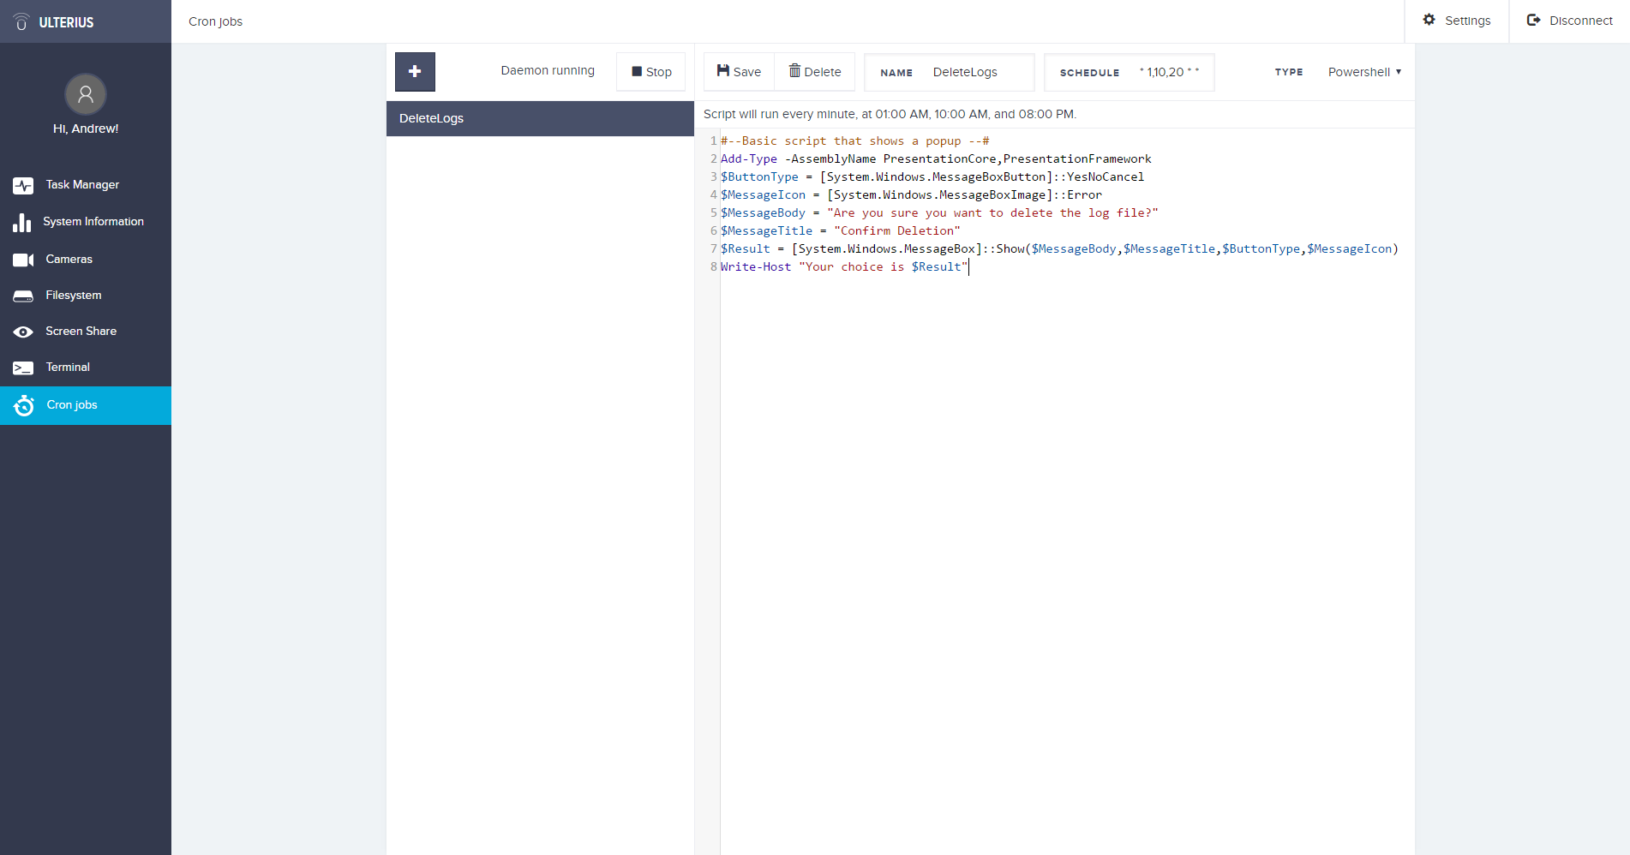The height and width of the screenshot is (855, 1630).
Task: Place cursor on the '#--Basic script' comment line
Action: (x=855, y=141)
